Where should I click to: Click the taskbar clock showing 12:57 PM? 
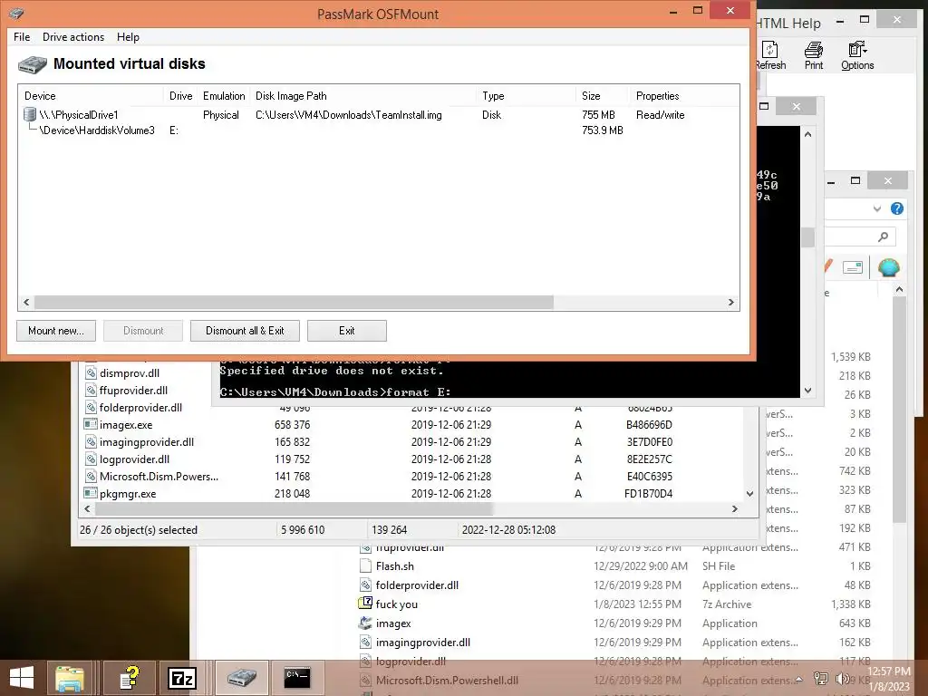coord(889,679)
